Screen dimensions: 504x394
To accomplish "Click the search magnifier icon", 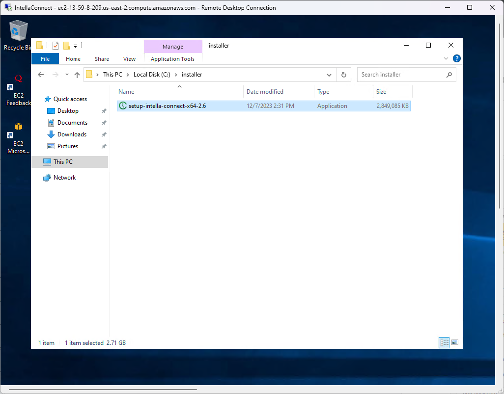I will pos(449,75).
